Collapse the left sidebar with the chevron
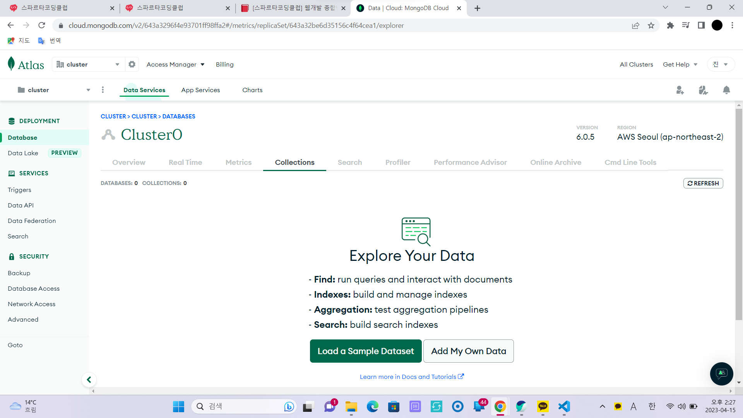743x418 pixels. [x=89, y=380]
